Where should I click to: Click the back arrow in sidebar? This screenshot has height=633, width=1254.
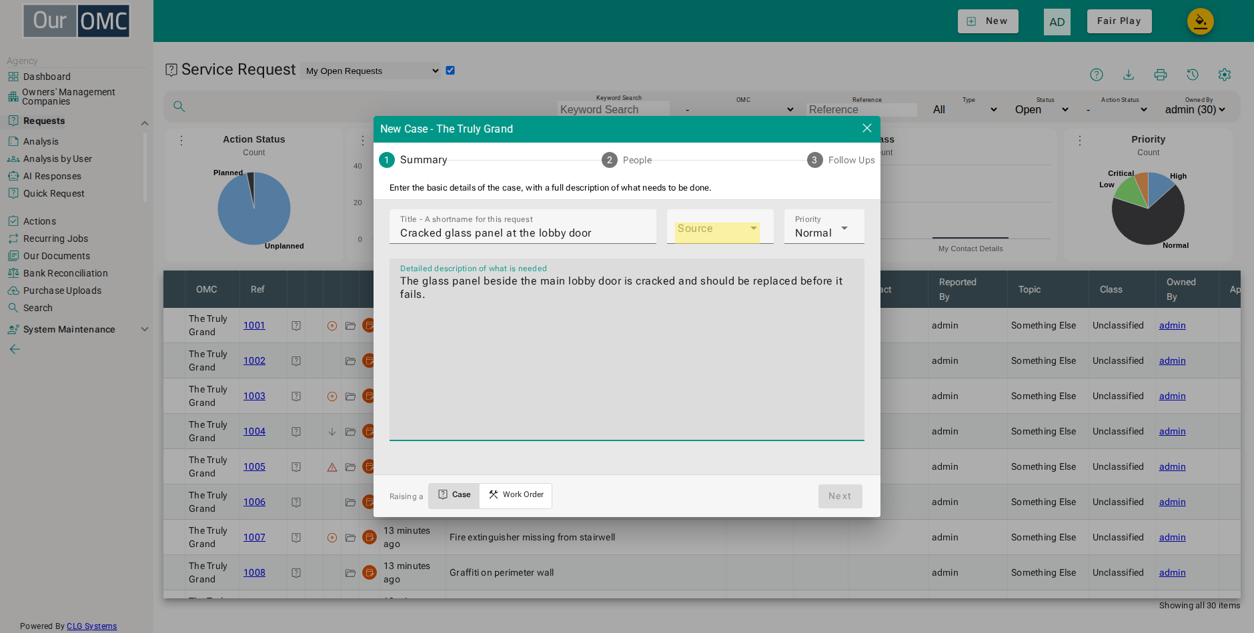pyautogui.click(x=15, y=349)
